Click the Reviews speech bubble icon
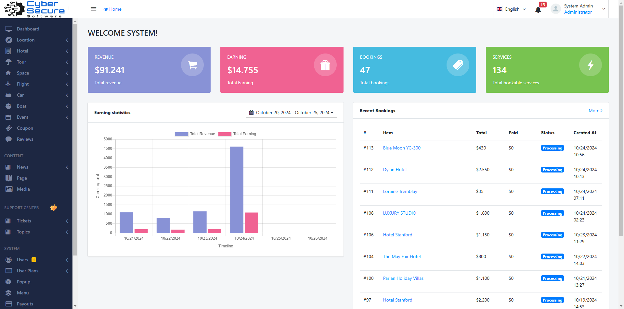This screenshot has height=309, width=624. [x=8, y=139]
